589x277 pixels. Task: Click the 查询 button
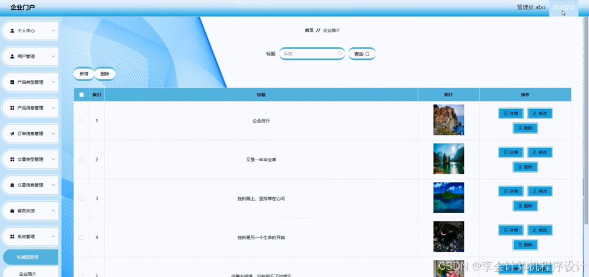(x=362, y=54)
